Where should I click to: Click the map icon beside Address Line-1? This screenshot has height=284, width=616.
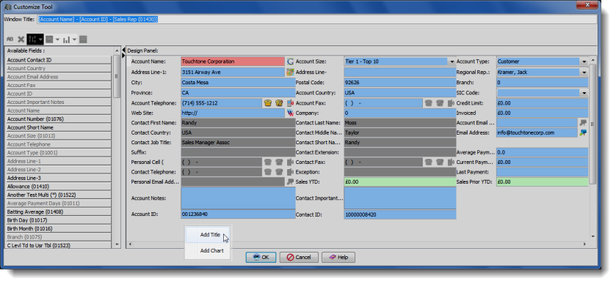[x=290, y=72]
